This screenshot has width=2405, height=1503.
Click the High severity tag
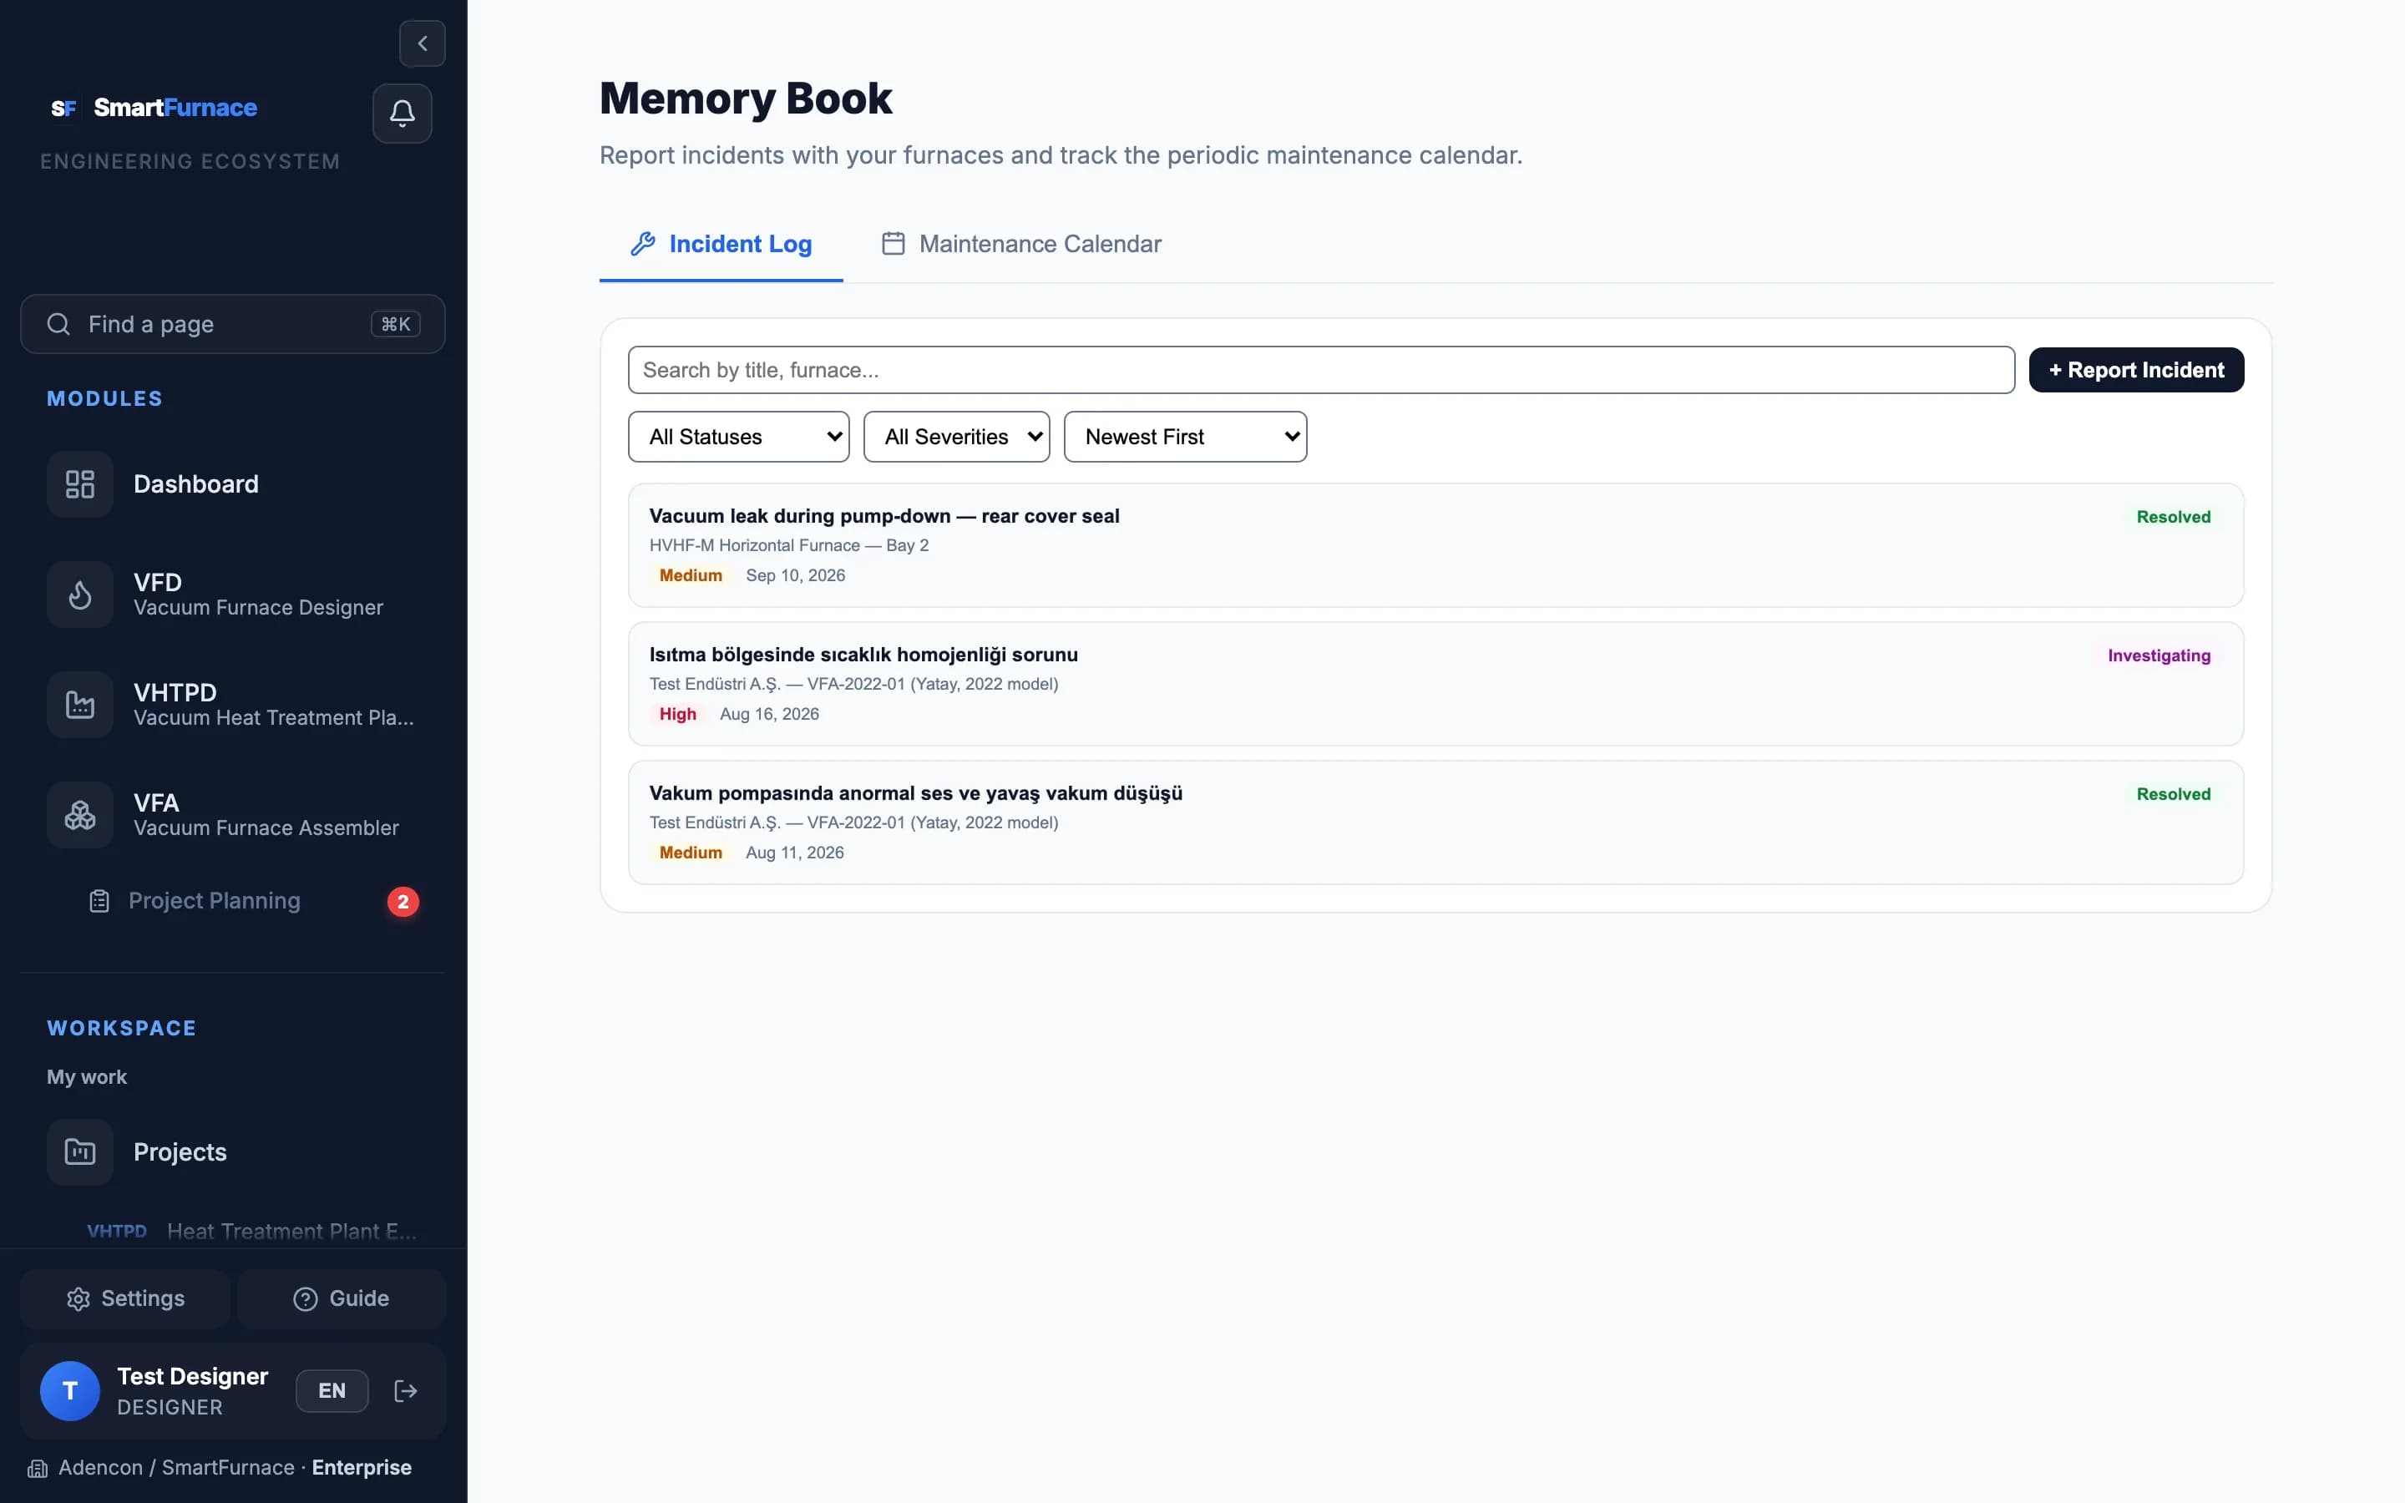click(x=678, y=714)
